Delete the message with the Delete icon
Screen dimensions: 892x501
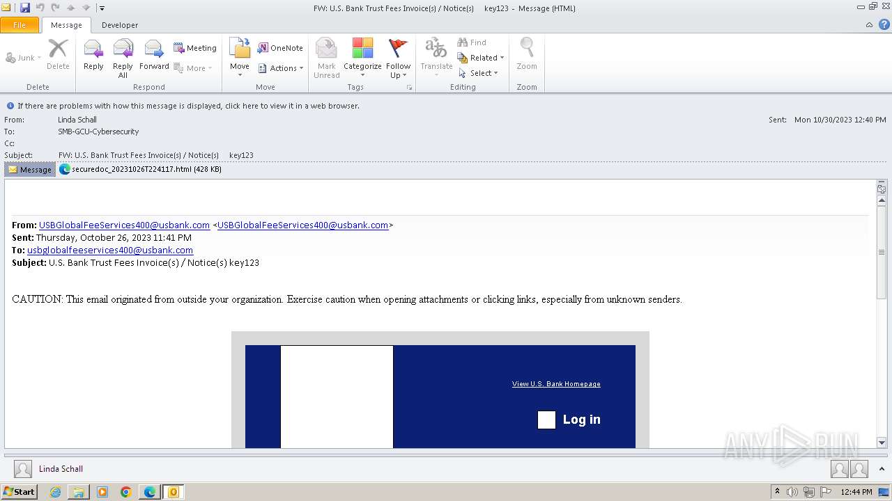click(x=58, y=55)
